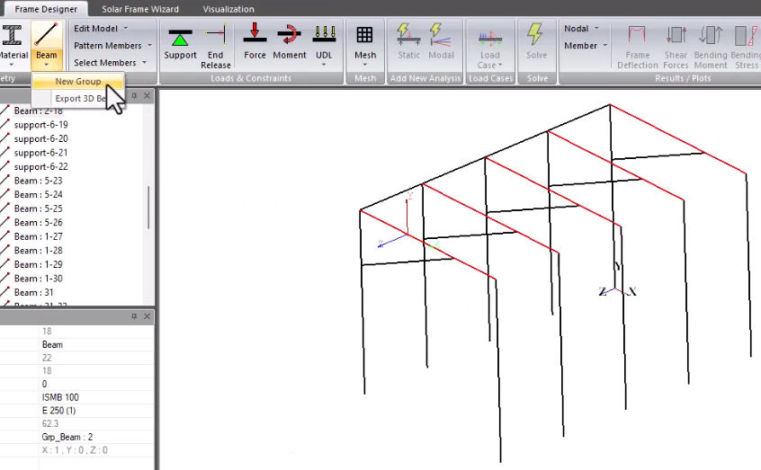
Task: Select Beam : 5-25 in the list
Action: tap(39, 208)
